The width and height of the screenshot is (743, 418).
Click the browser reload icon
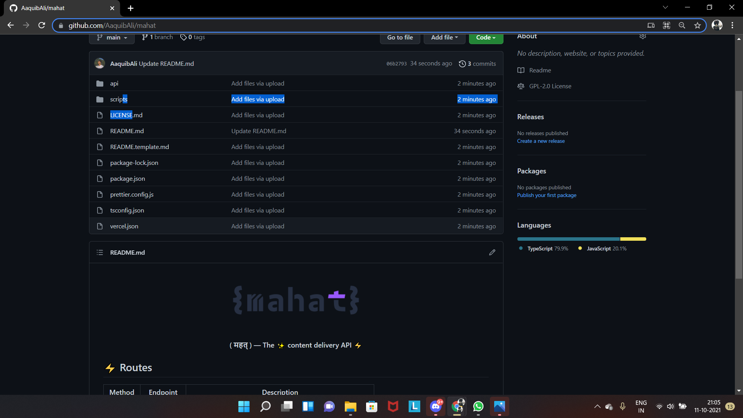point(42,25)
